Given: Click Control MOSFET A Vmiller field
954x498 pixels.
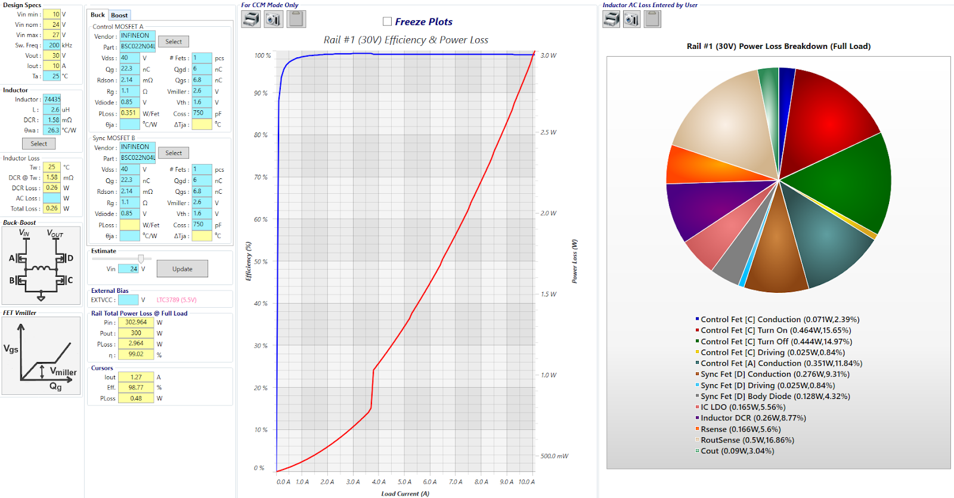Looking at the screenshot, I should tap(202, 91).
